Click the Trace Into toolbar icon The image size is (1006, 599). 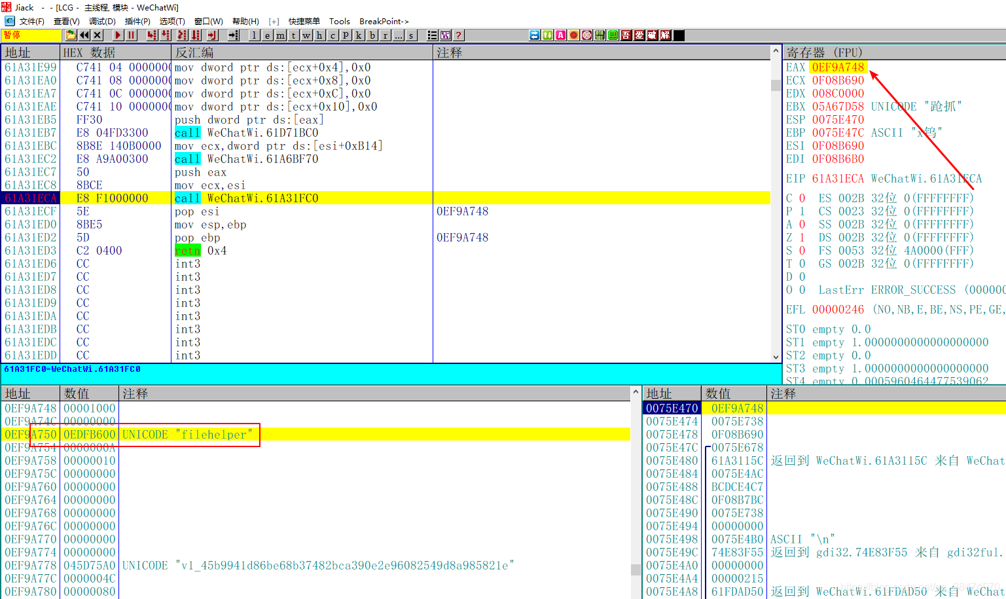click(x=182, y=35)
